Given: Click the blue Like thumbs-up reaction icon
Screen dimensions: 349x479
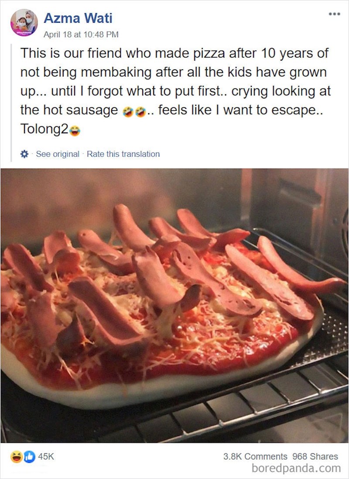Looking at the screenshot, I should [x=29, y=457].
